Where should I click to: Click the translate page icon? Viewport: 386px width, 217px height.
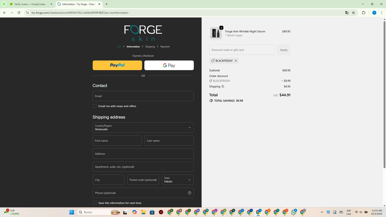[347, 13]
